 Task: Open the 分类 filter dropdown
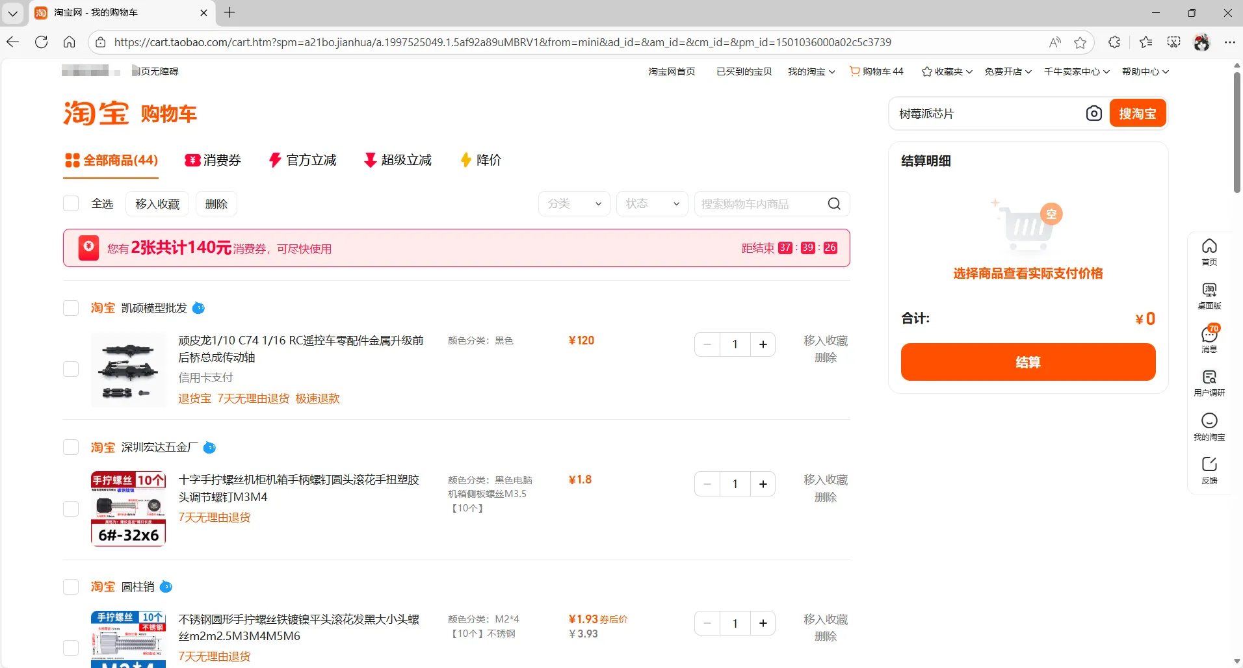coord(574,203)
